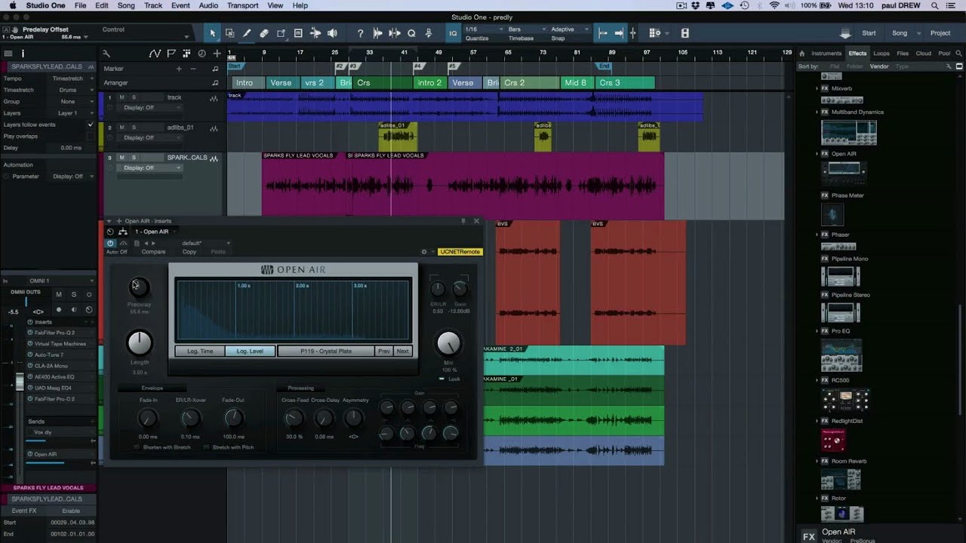Switch to the Loops browser tab
The image size is (966, 543).
(881, 54)
